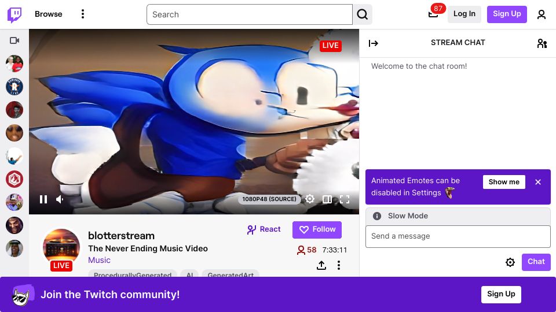Click the React button
The height and width of the screenshot is (312, 556).
coord(264,229)
